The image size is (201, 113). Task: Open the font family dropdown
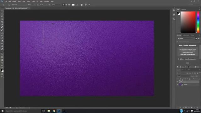(x=19, y=5)
